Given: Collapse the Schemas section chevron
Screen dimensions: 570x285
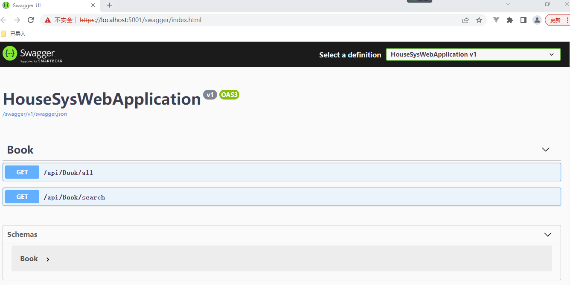Looking at the screenshot, I should click(548, 234).
